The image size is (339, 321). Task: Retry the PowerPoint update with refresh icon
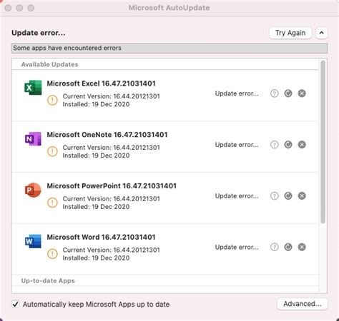288,196
